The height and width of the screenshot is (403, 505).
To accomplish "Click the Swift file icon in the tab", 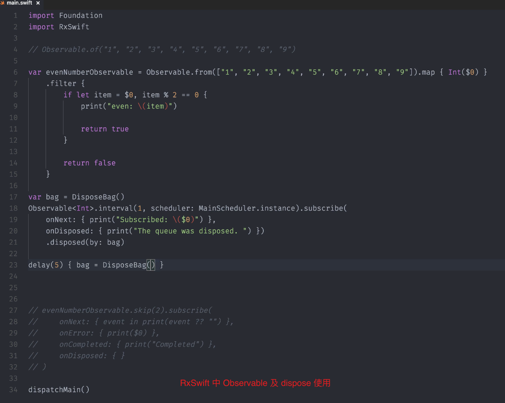I will [3, 3].
